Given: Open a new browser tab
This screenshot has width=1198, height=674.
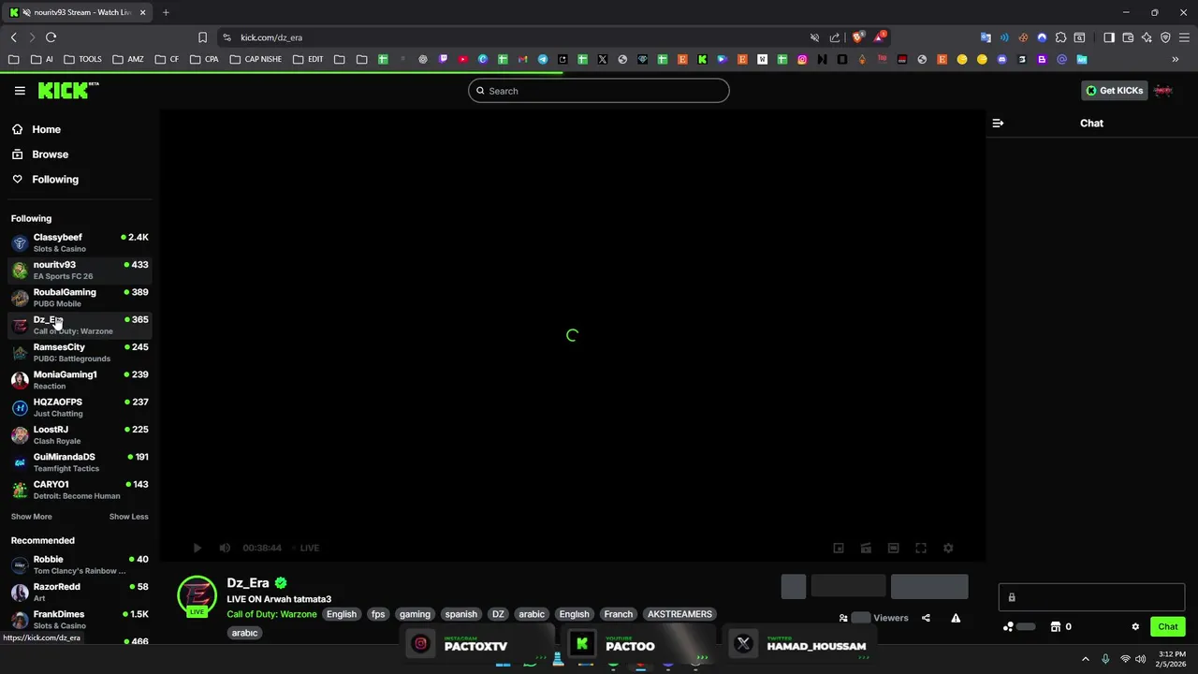Looking at the screenshot, I should click(166, 12).
